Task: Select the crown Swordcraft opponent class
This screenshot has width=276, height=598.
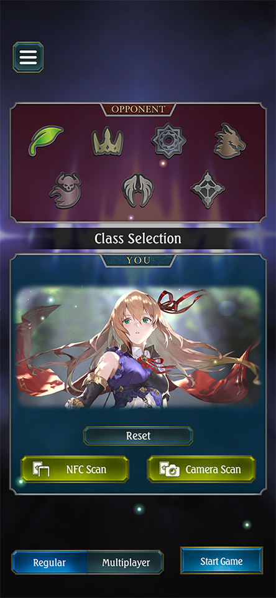Action: 108,141
